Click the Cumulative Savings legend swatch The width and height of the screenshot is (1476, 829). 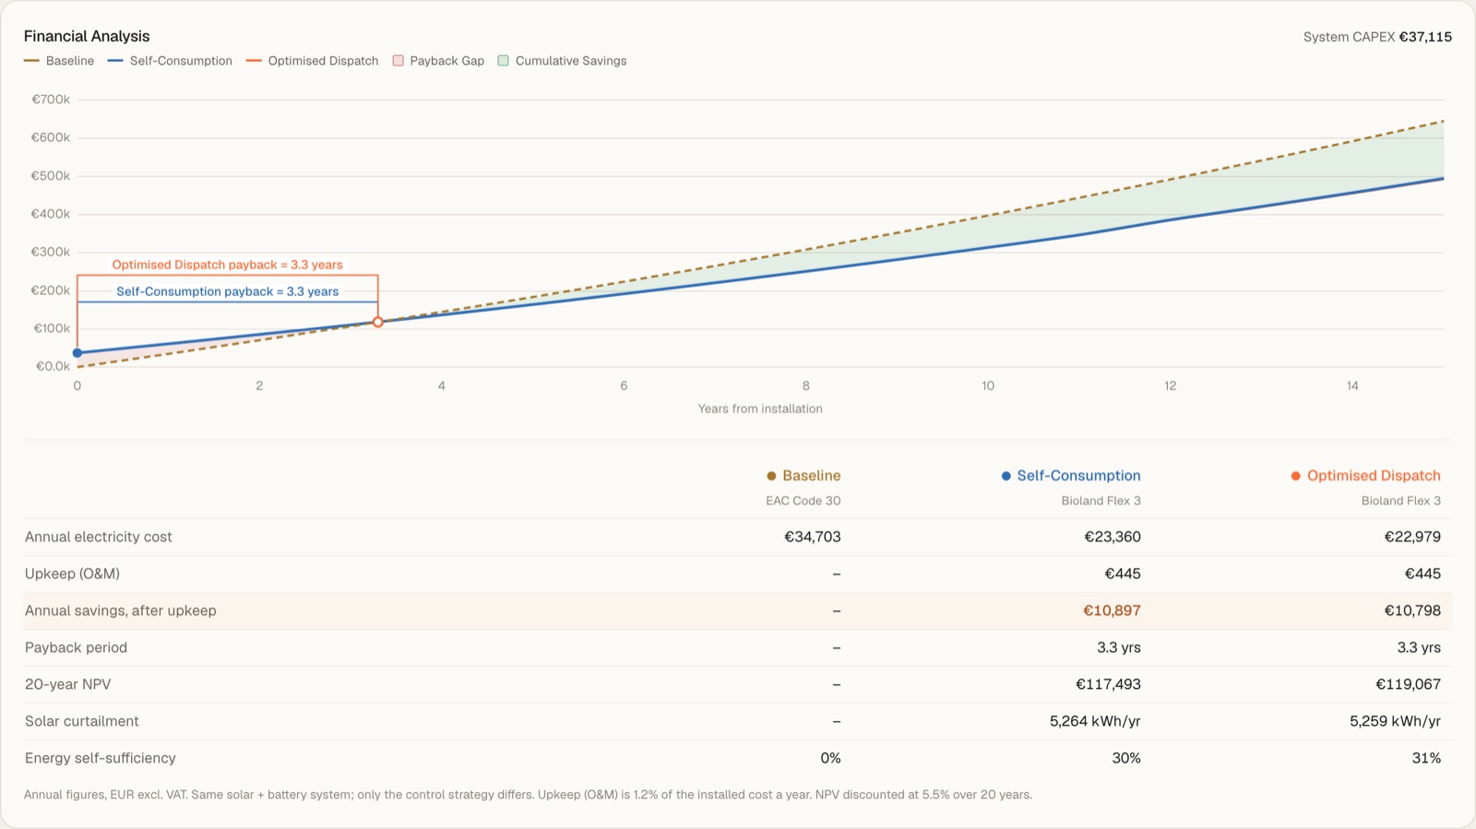(504, 61)
